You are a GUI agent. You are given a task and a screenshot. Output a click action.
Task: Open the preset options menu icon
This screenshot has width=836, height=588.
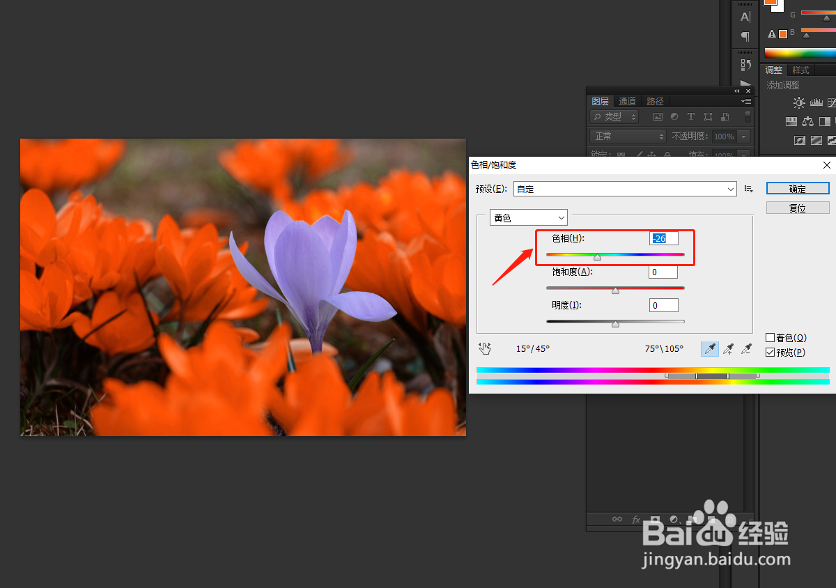[749, 189]
